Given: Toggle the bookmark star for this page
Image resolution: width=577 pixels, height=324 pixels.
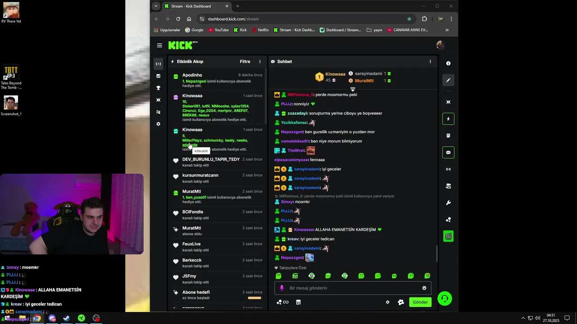Looking at the screenshot, I should click(409, 19).
